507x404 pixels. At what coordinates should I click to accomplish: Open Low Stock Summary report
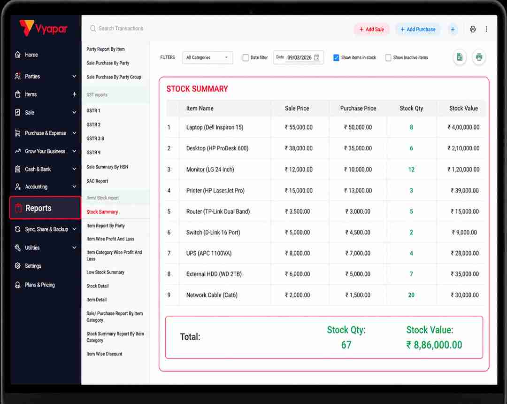106,272
